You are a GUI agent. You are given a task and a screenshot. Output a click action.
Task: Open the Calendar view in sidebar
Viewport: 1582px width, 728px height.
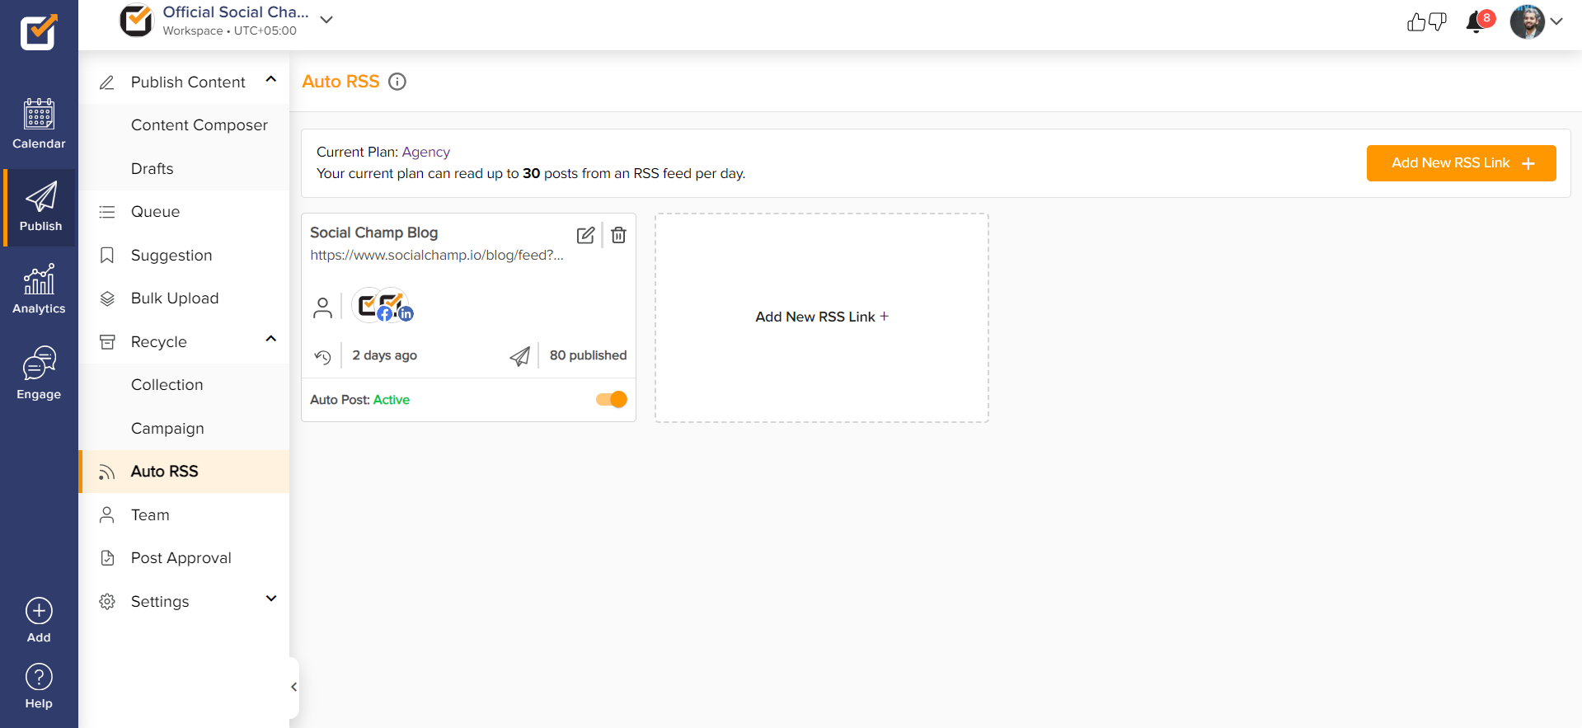point(39,124)
